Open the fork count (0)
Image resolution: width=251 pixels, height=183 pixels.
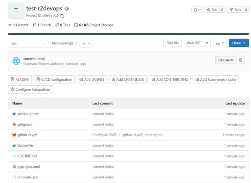point(246,10)
